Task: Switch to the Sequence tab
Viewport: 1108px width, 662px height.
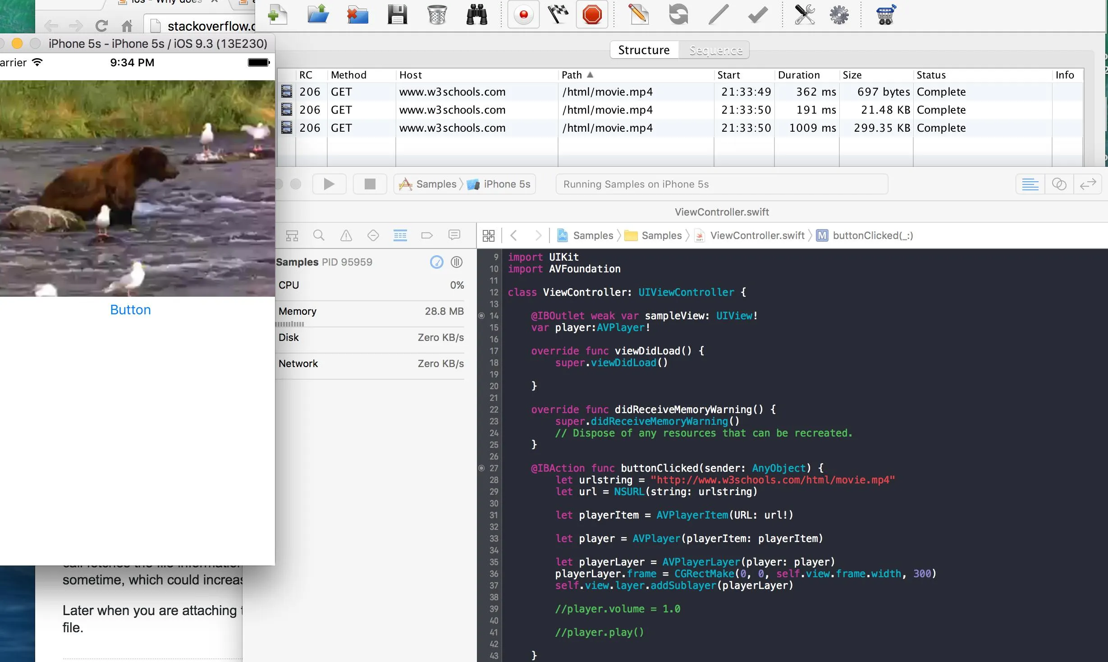Action: [715, 50]
